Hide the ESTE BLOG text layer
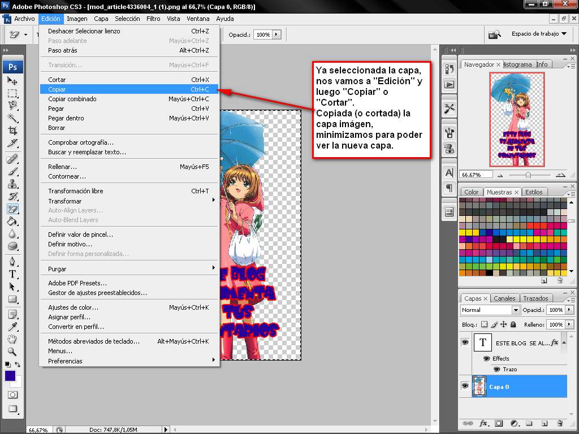The image size is (579, 434). (465, 342)
